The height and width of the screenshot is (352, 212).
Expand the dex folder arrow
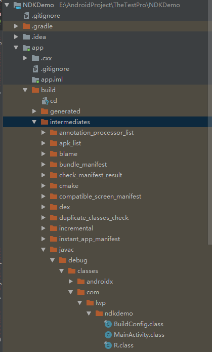(44, 207)
